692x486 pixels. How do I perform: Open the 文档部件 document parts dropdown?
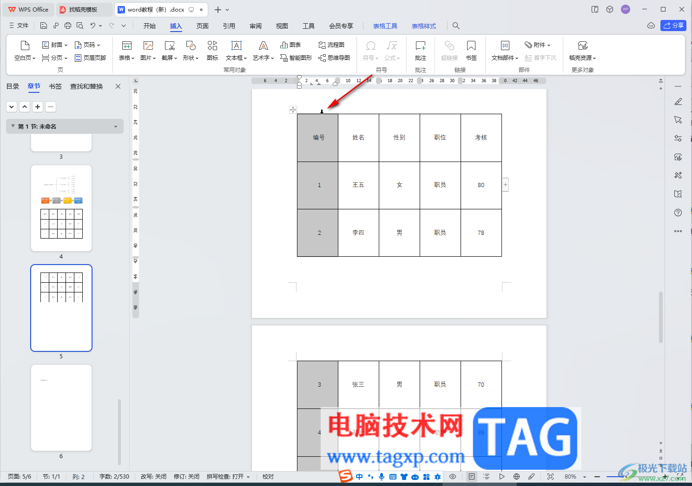click(505, 51)
